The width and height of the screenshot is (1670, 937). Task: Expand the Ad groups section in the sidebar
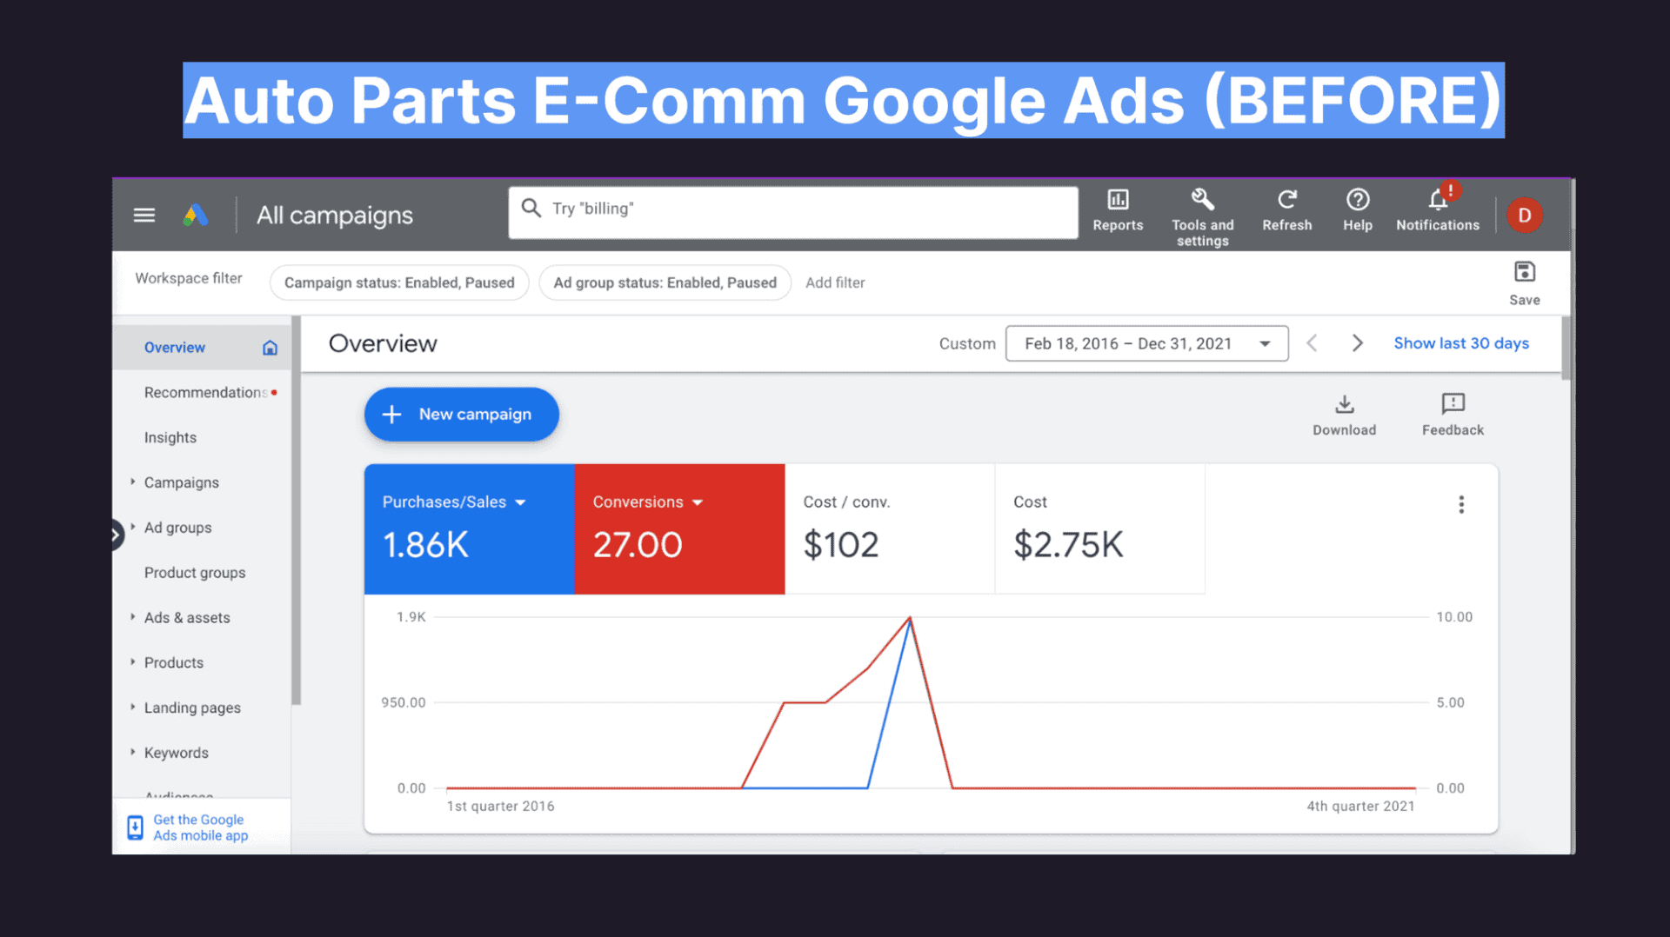point(177,528)
